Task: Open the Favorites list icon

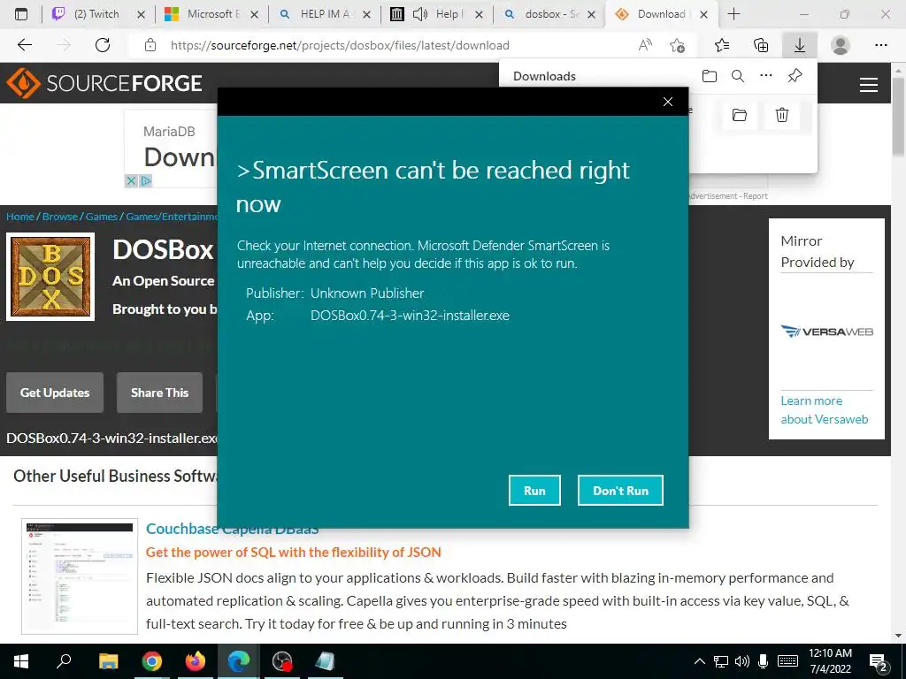Action: tap(722, 45)
